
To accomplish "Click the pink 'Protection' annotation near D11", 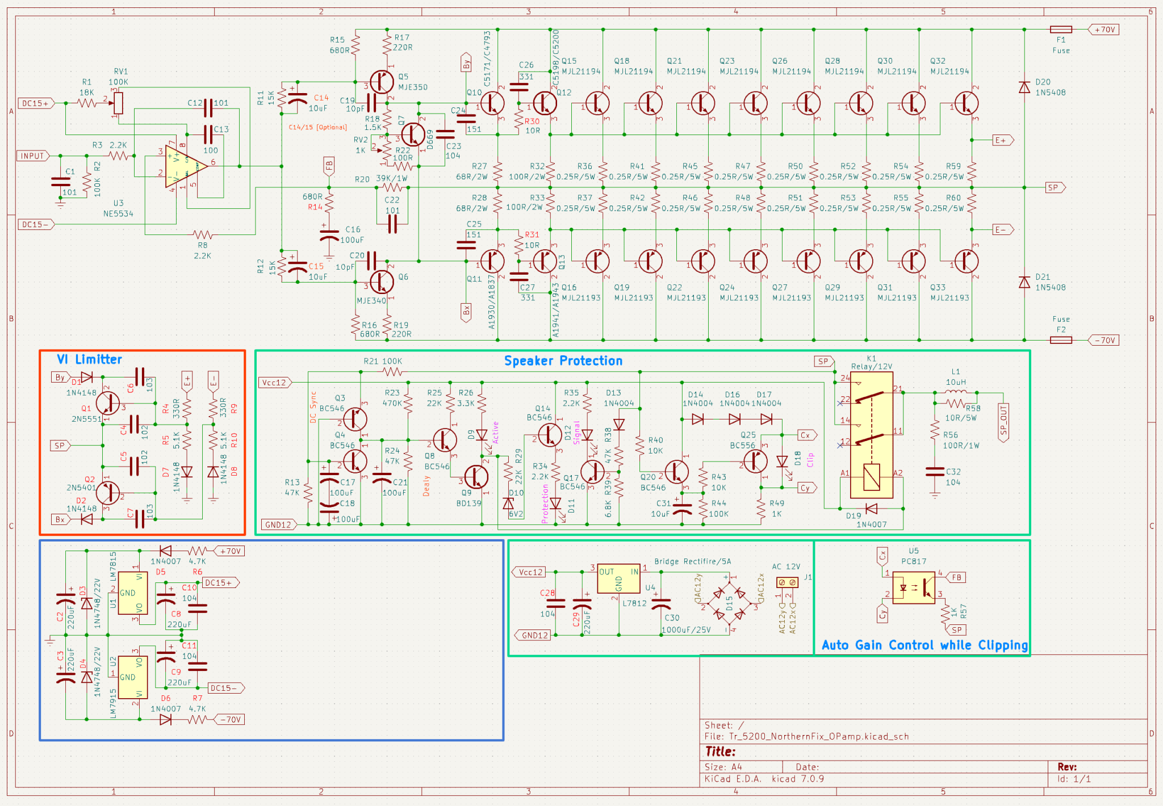I will (545, 503).
